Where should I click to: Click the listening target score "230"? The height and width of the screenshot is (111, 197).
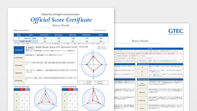tap(45, 41)
